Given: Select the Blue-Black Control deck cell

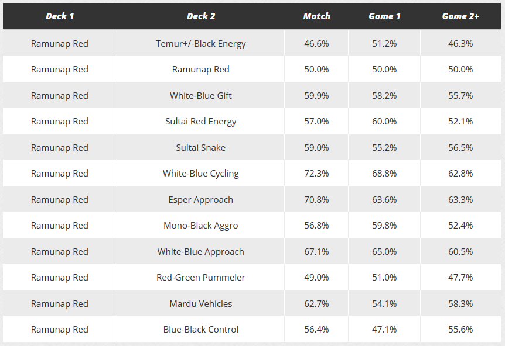Looking at the screenshot, I should click(201, 330).
